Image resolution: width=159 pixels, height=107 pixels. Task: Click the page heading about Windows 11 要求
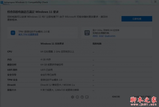click(33, 12)
